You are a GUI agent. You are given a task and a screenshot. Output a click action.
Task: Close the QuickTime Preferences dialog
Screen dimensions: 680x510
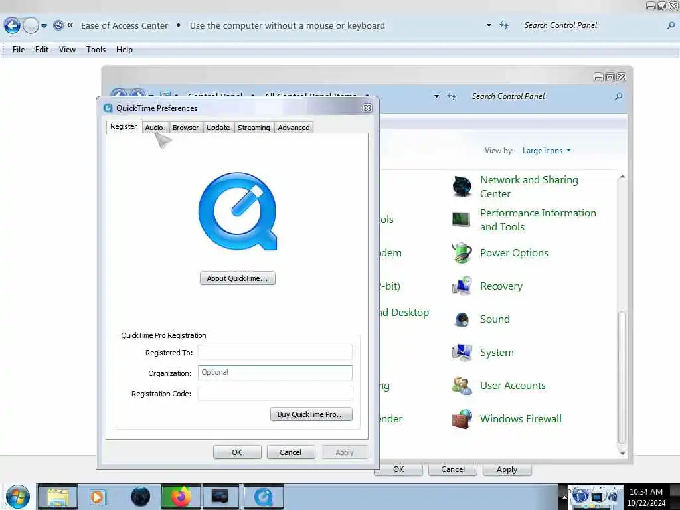(x=367, y=108)
